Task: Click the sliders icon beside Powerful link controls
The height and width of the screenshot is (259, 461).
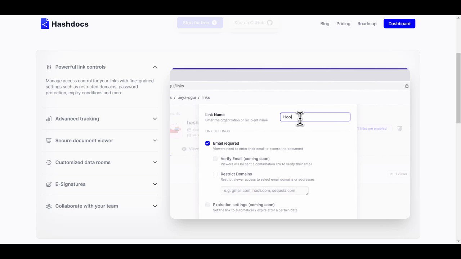Action: coord(49,67)
